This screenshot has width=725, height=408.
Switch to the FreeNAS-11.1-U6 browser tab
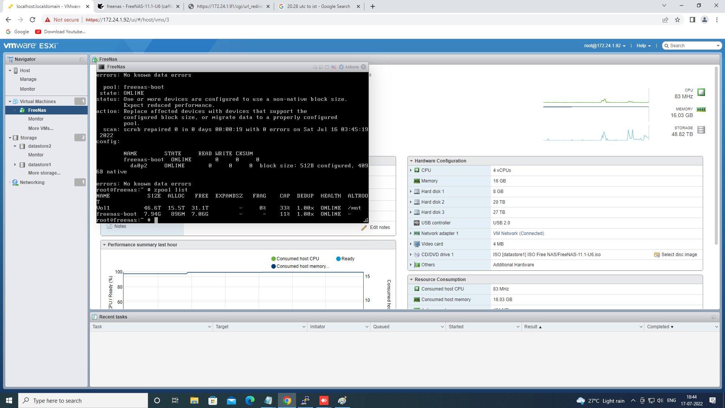point(139,6)
